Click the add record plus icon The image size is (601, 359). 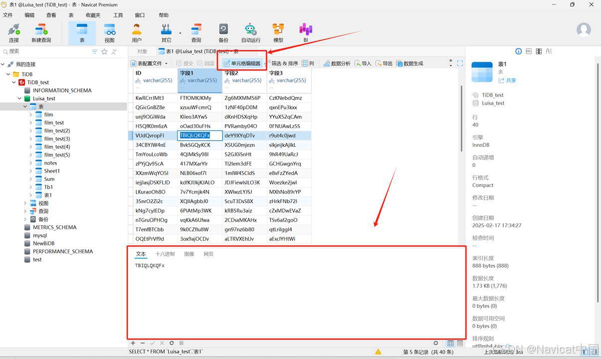[x=133, y=343]
